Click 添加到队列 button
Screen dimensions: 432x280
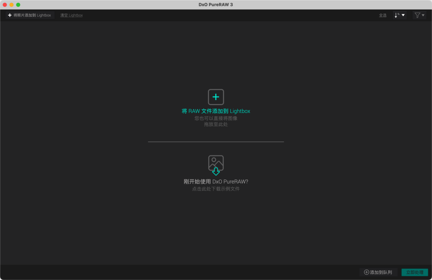point(378,272)
